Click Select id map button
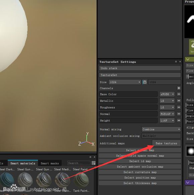Image resolution: width=194 pixels, height=195 pixels. 140,161
